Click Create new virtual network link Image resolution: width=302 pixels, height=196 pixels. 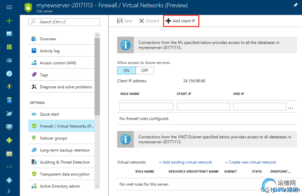[x=251, y=162]
